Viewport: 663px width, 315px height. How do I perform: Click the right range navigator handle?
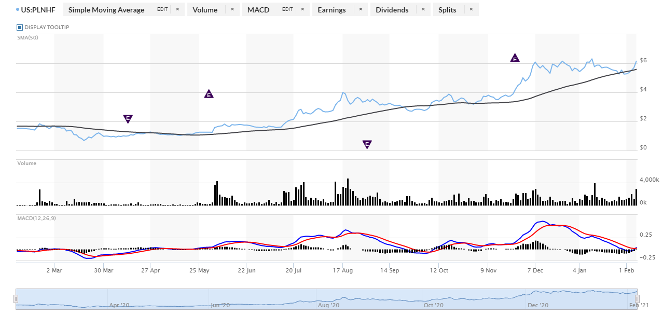636,299
